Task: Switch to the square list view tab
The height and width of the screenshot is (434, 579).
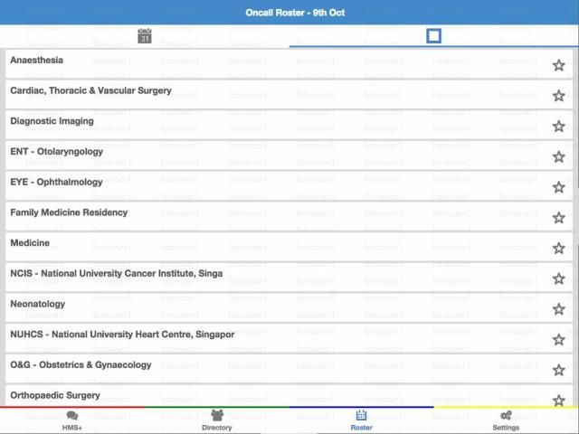Action: tap(433, 36)
